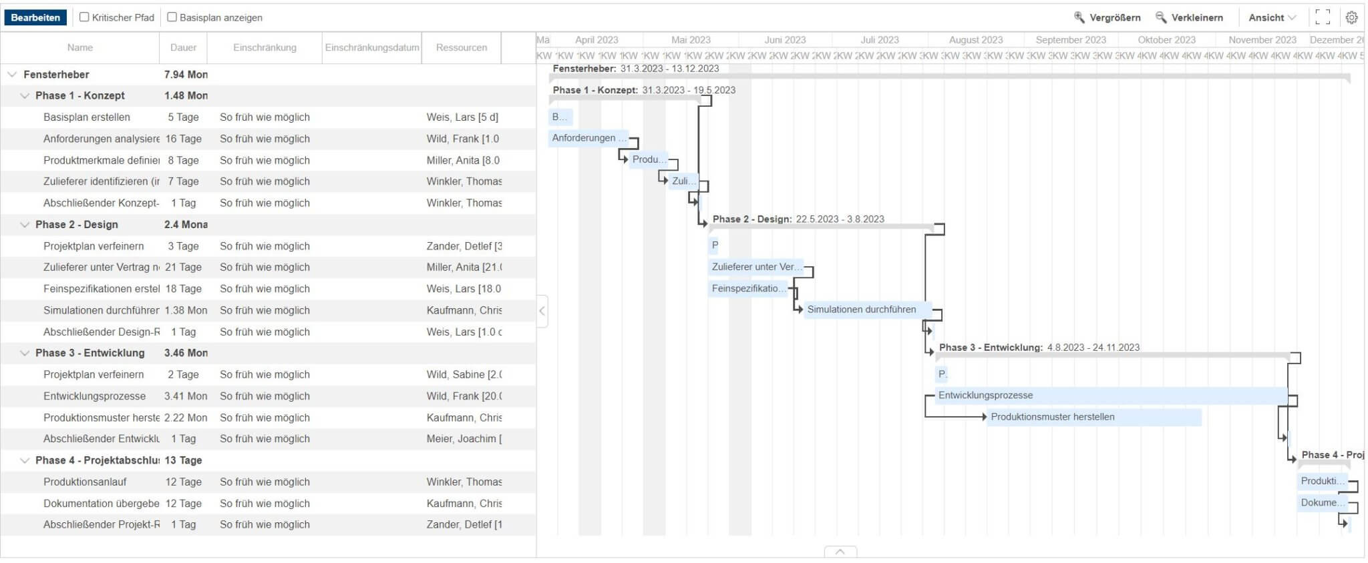This screenshot has height=563, width=1368.
Task: Expand the bottom panel with the up chevron handle
Action: pyautogui.click(x=840, y=552)
